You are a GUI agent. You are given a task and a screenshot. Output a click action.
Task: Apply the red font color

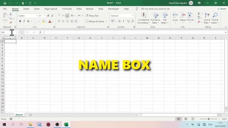pyautogui.click(x=50, y=21)
